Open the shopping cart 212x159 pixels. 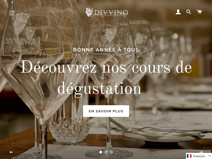pyautogui.click(x=199, y=12)
